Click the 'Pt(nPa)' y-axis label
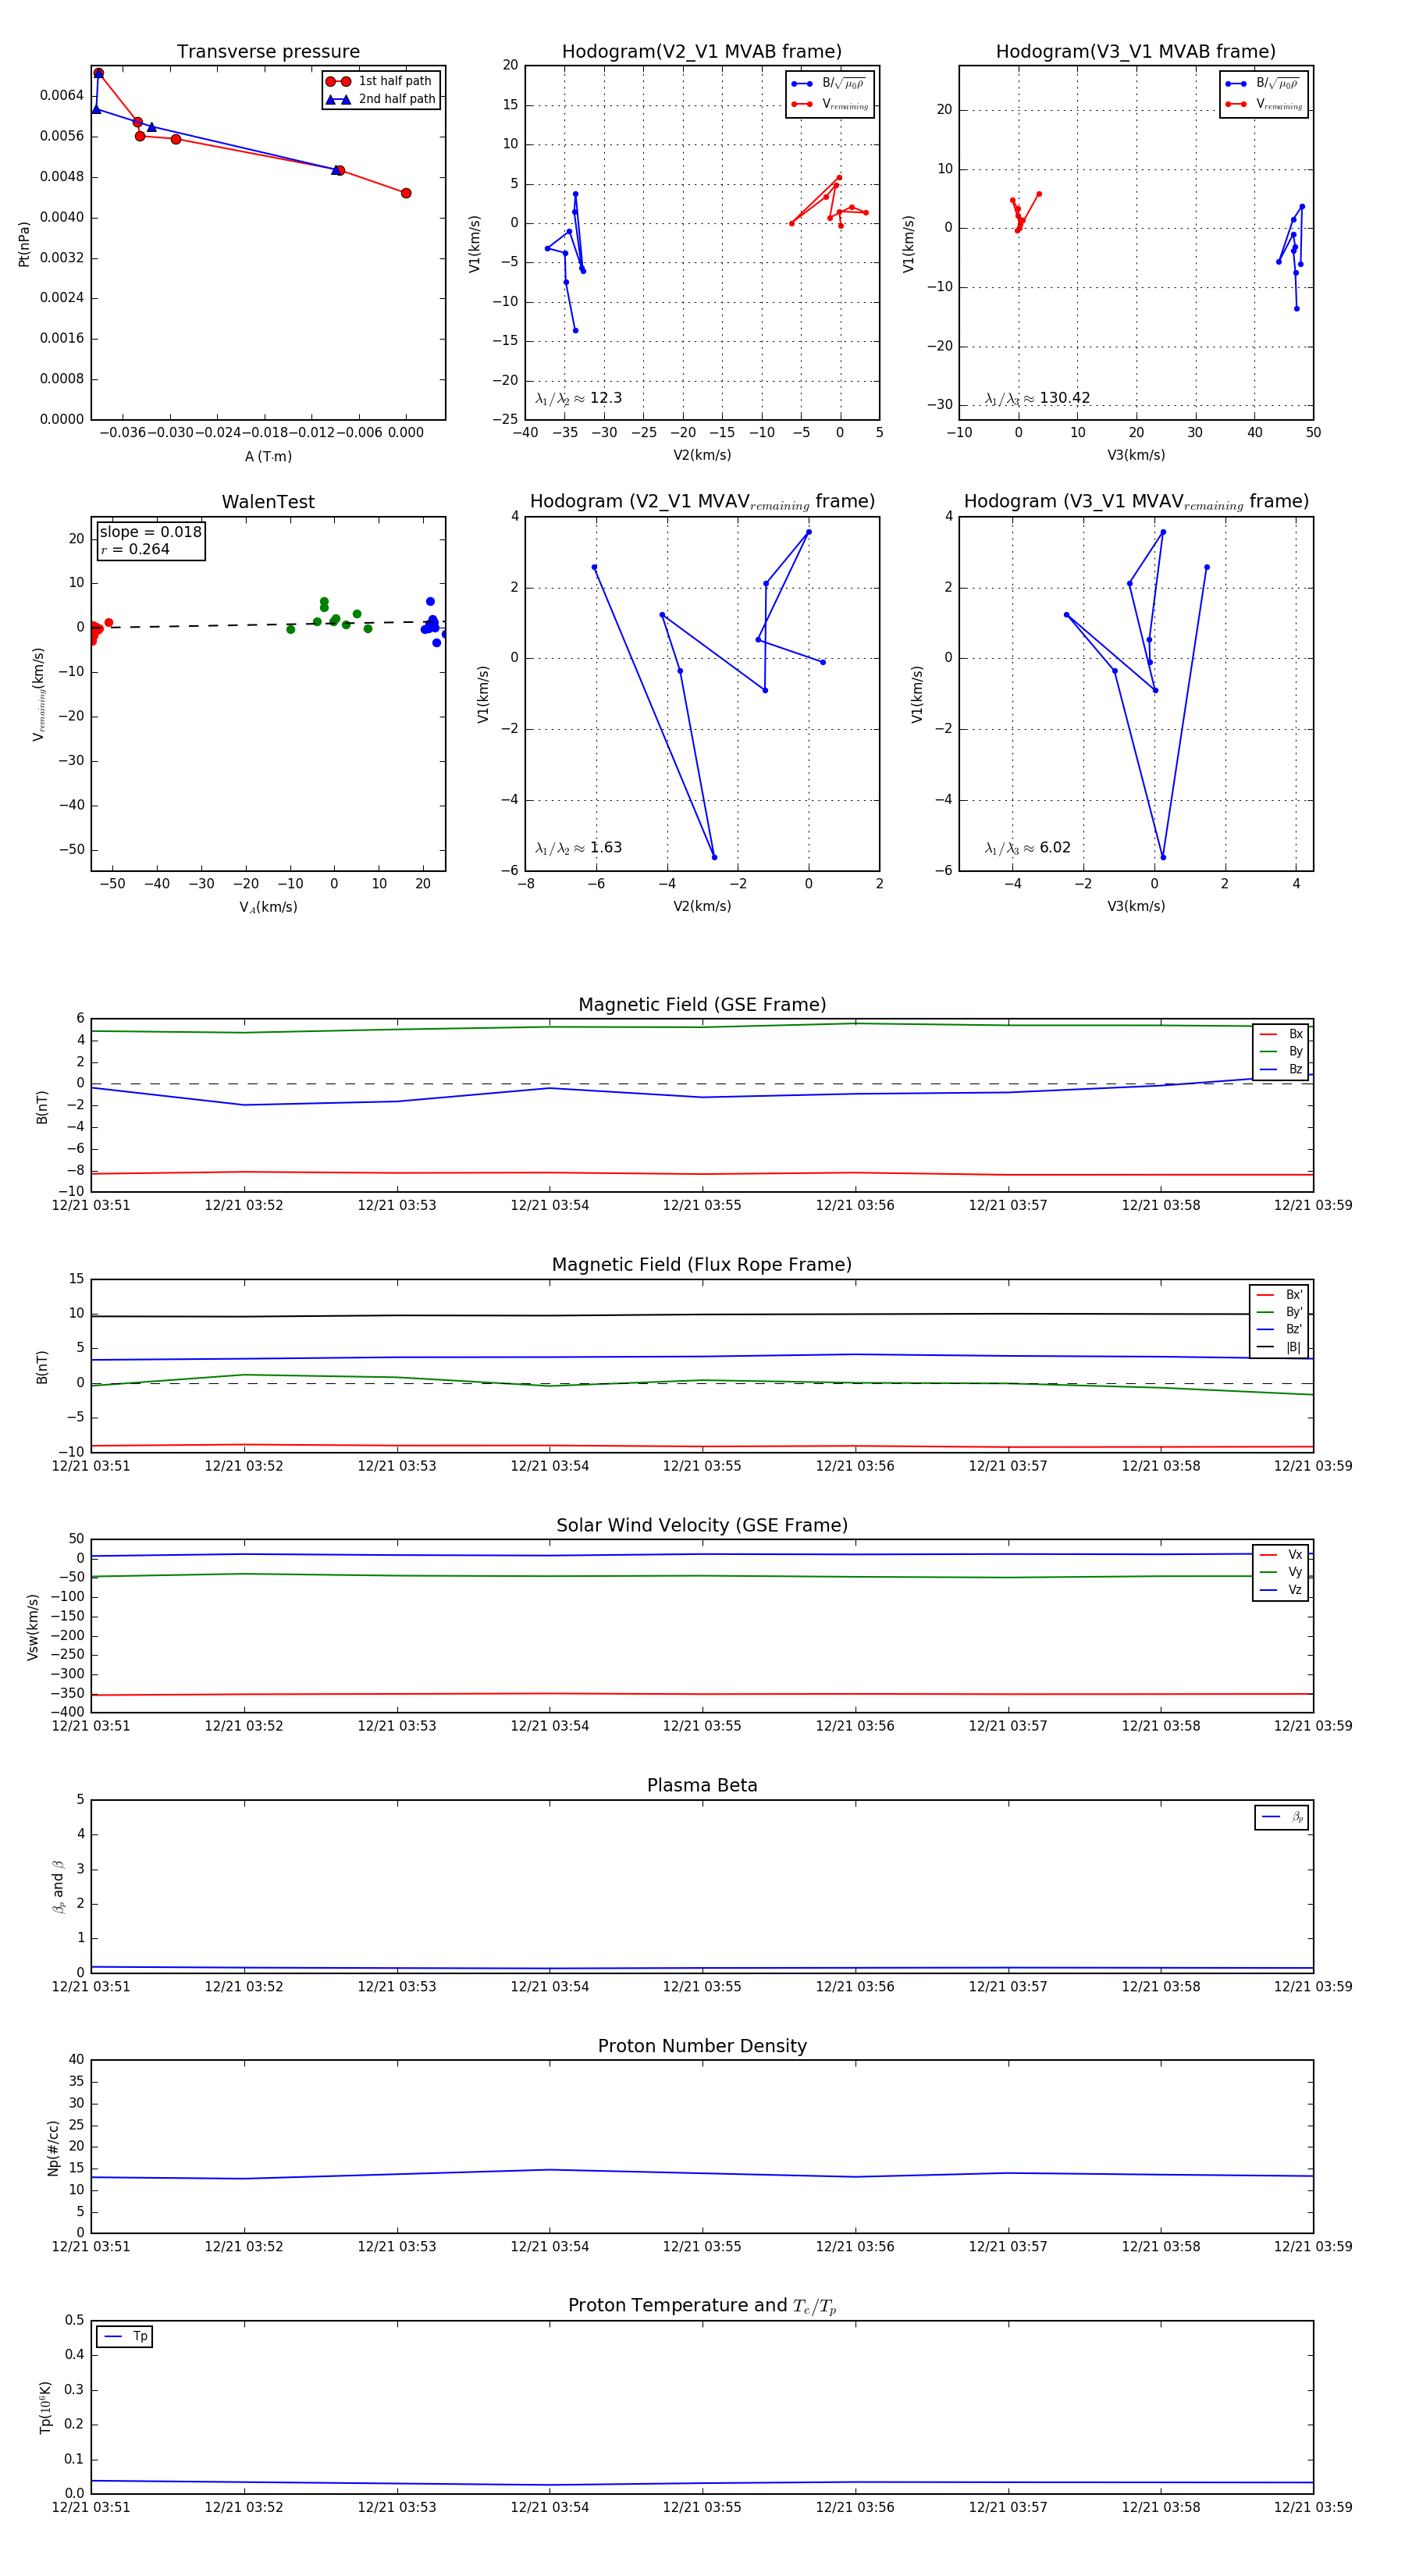Viewport: 1405px width, 2576px height. pos(24,243)
